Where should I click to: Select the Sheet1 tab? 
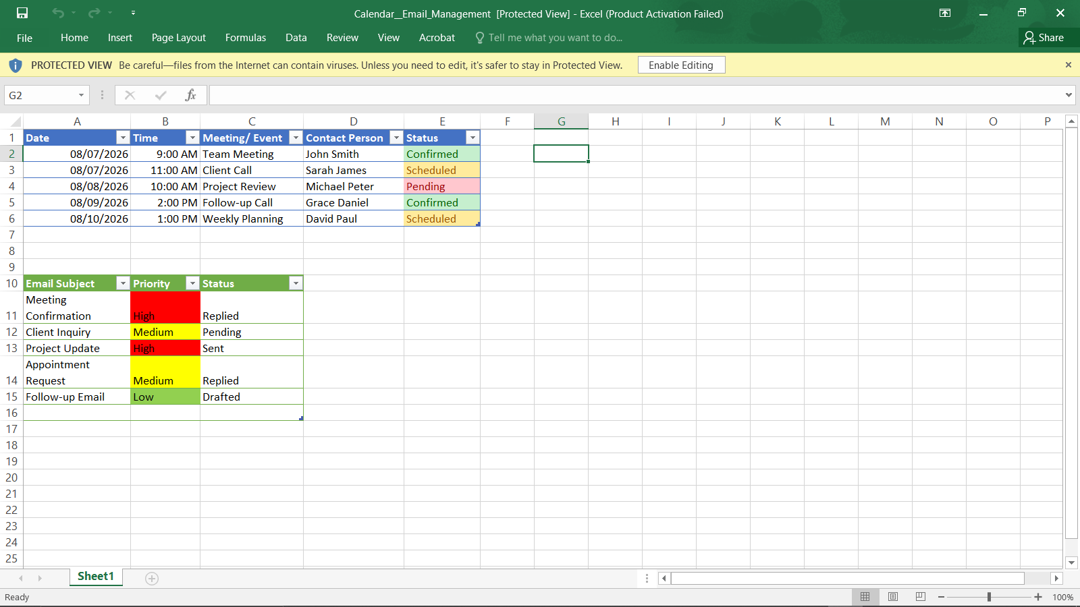pyautogui.click(x=96, y=577)
